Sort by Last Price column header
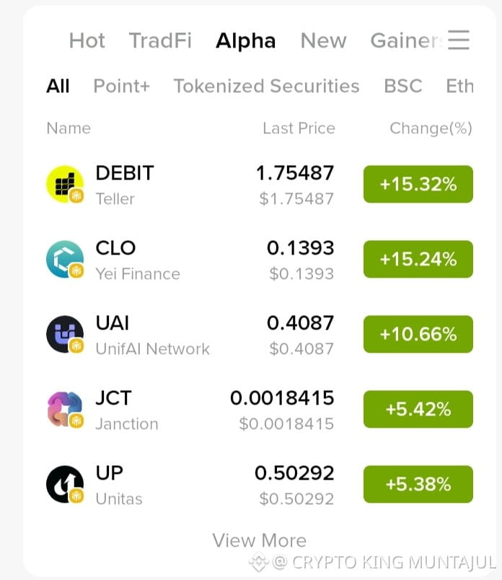The image size is (502, 580). [299, 128]
